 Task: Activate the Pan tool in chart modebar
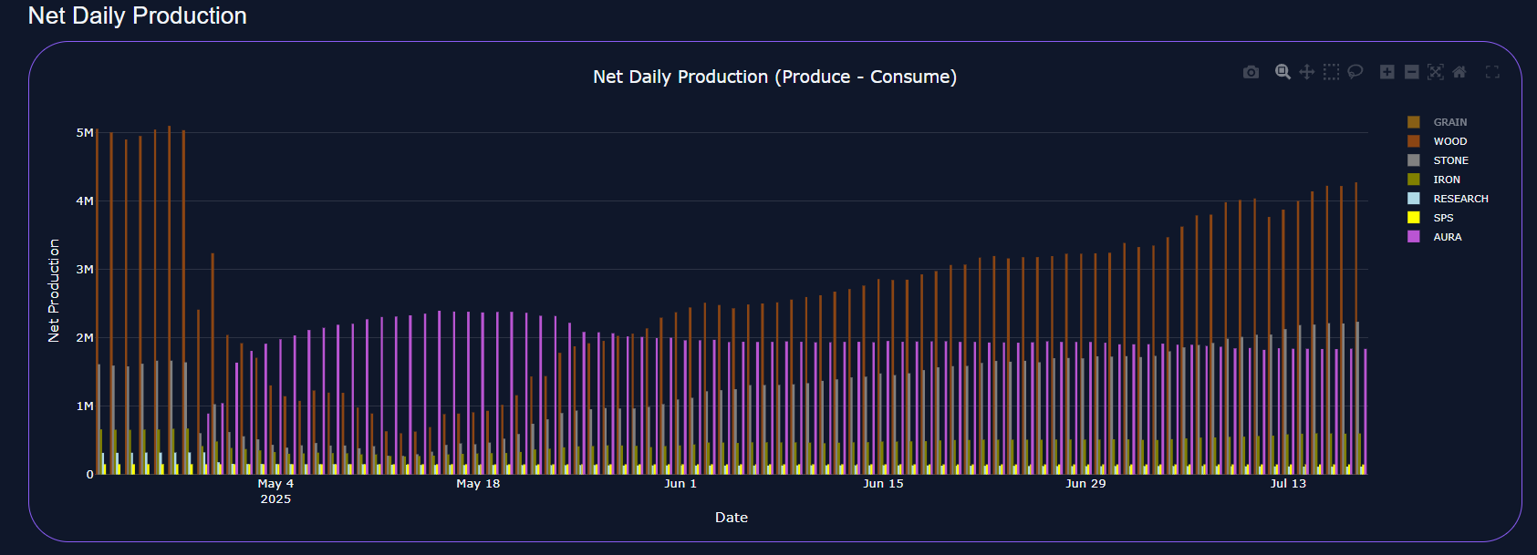(x=1307, y=72)
